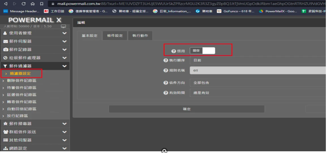
Task: Open 轉寄信件記錄區 in the sidebar
Action: [22, 102]
